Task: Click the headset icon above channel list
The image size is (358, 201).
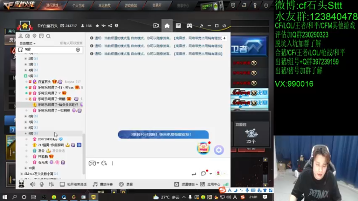Action: coord(27,36)
